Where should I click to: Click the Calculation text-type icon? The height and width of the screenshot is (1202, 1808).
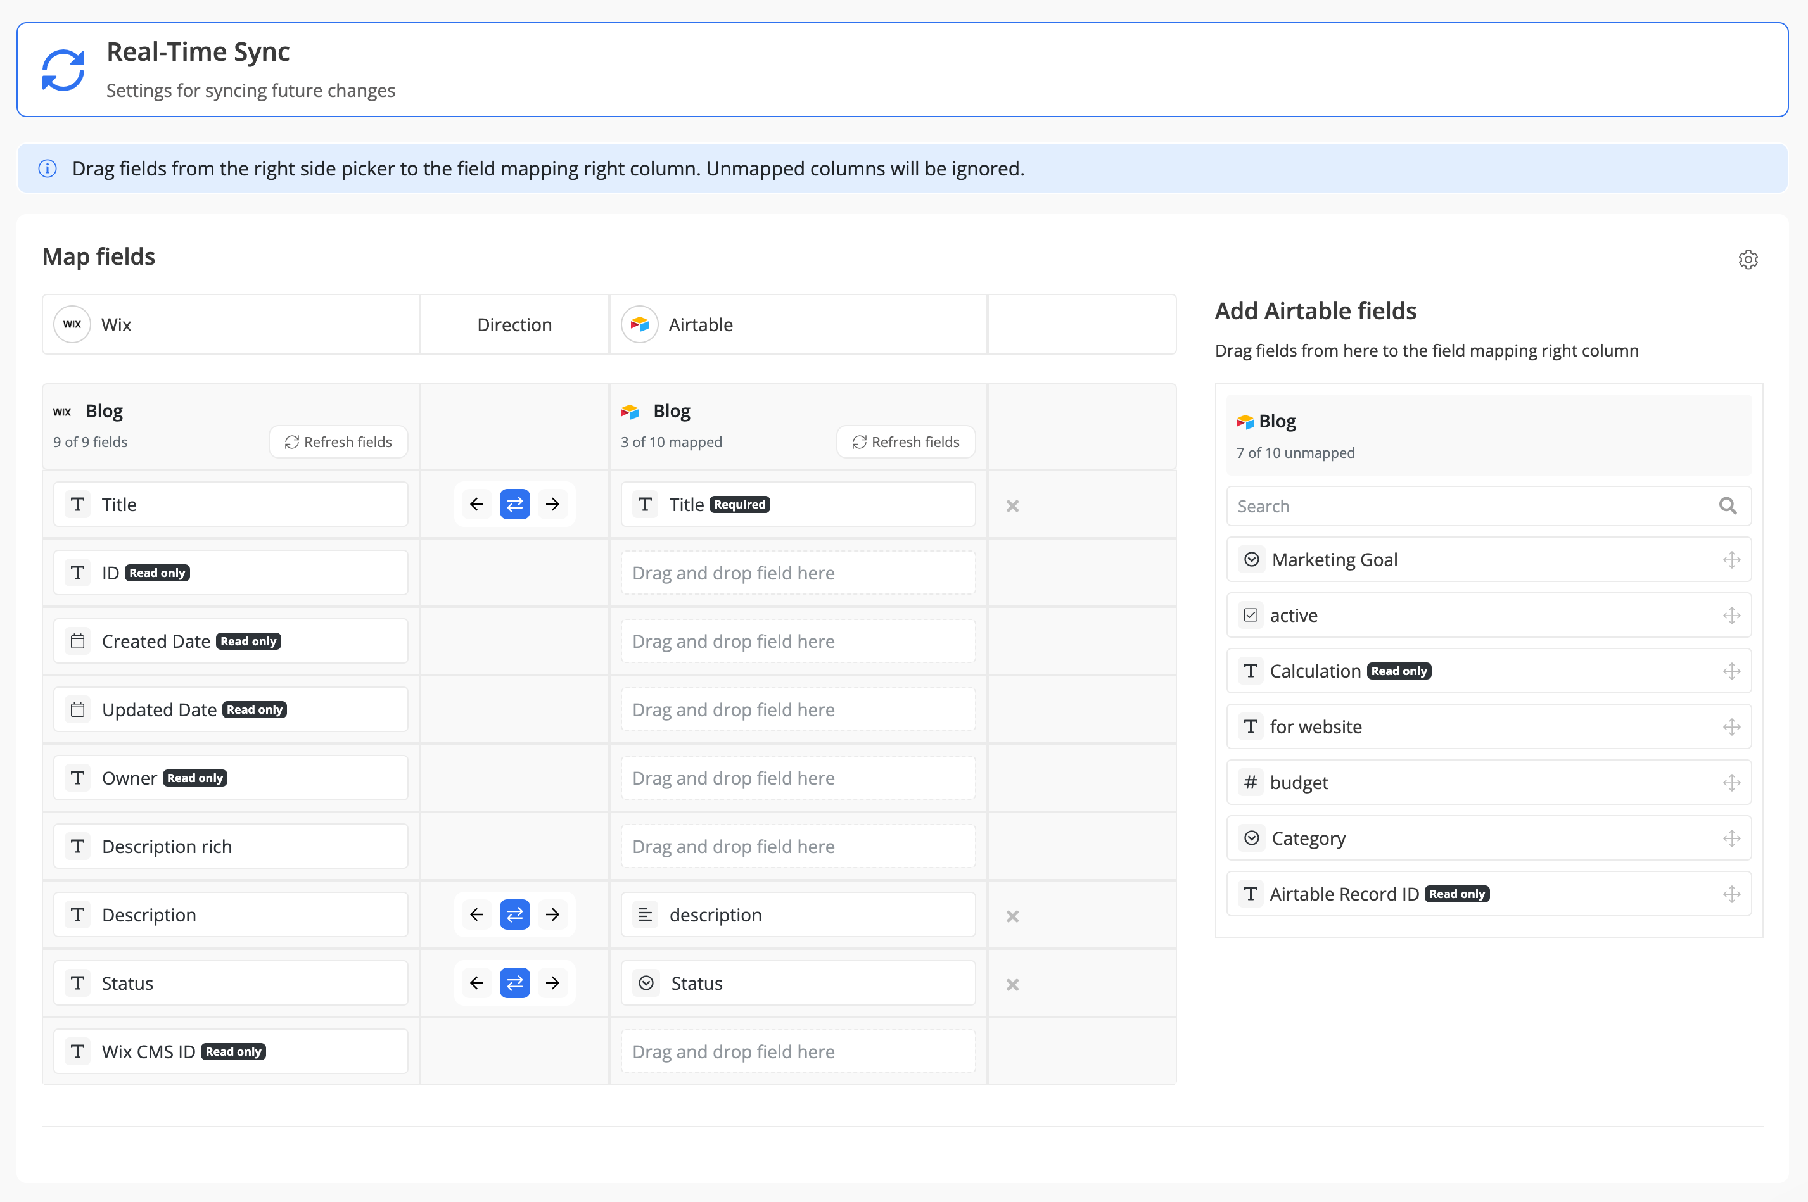tap(1251, 671)
